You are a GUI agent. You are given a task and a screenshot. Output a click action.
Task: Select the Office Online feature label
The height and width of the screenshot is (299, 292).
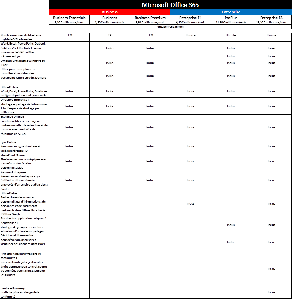[x=10, y=87]
